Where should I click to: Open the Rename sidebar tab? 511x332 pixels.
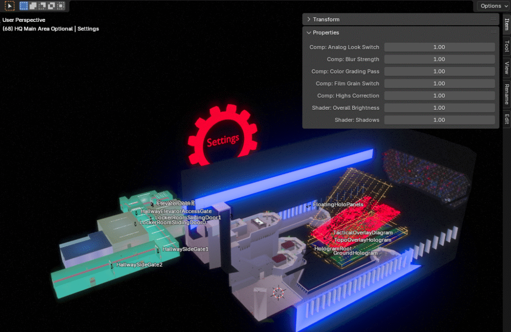coord(507,93)
